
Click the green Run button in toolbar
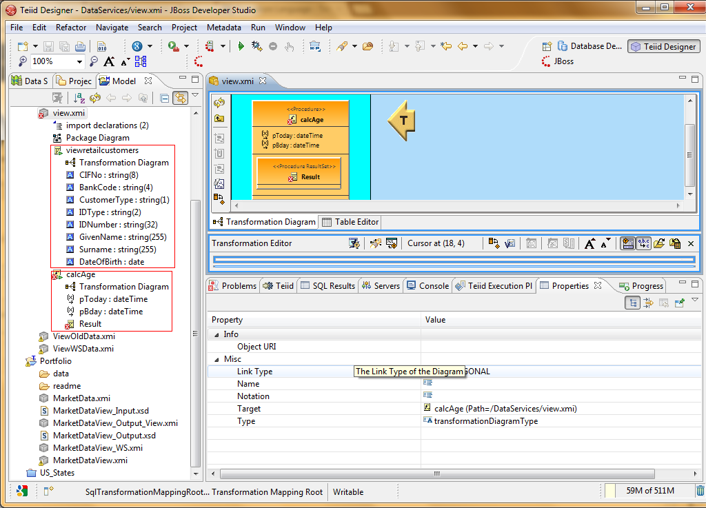click(241, 46)
